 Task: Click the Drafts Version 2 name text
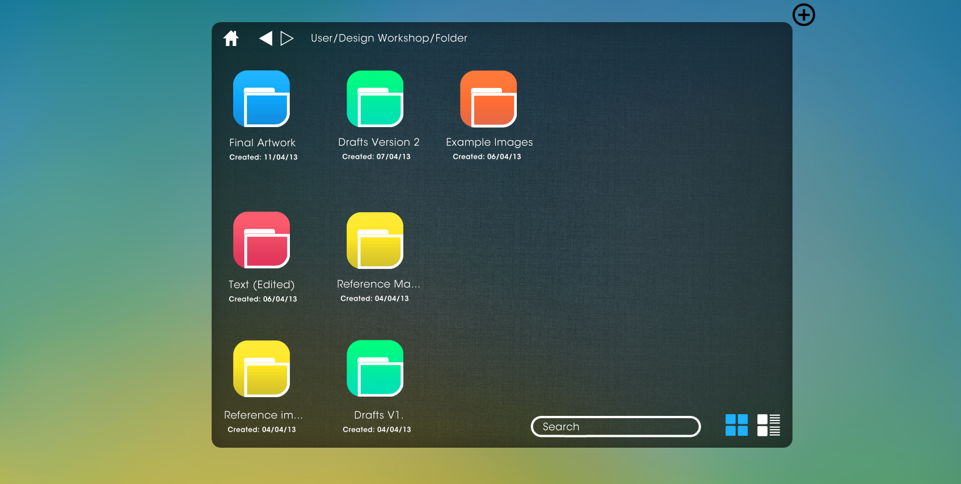click(x=378, y=142)
